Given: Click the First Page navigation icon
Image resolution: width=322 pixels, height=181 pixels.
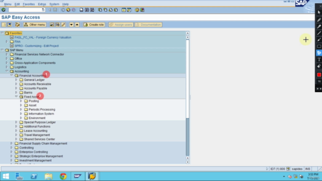Looking at the screenshot, I should click(100, 10).
